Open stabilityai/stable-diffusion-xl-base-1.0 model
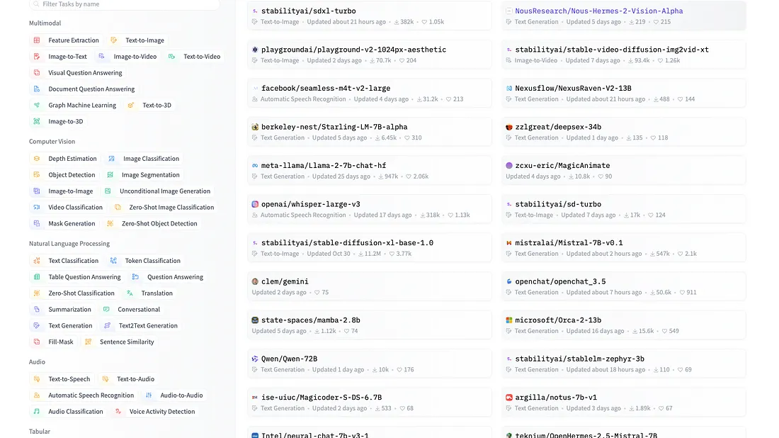The width and height of the screenshot is (779, 438). click(370, 247)
